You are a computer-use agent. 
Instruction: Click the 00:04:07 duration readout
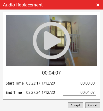[51, 73]
